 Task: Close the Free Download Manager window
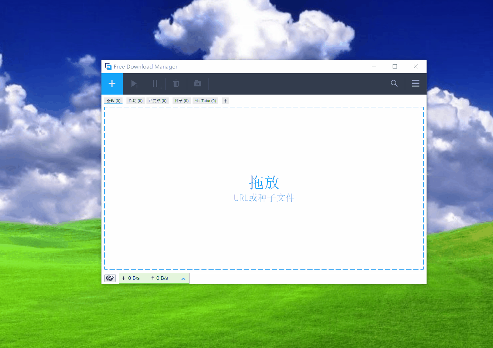tap(416, 66)
